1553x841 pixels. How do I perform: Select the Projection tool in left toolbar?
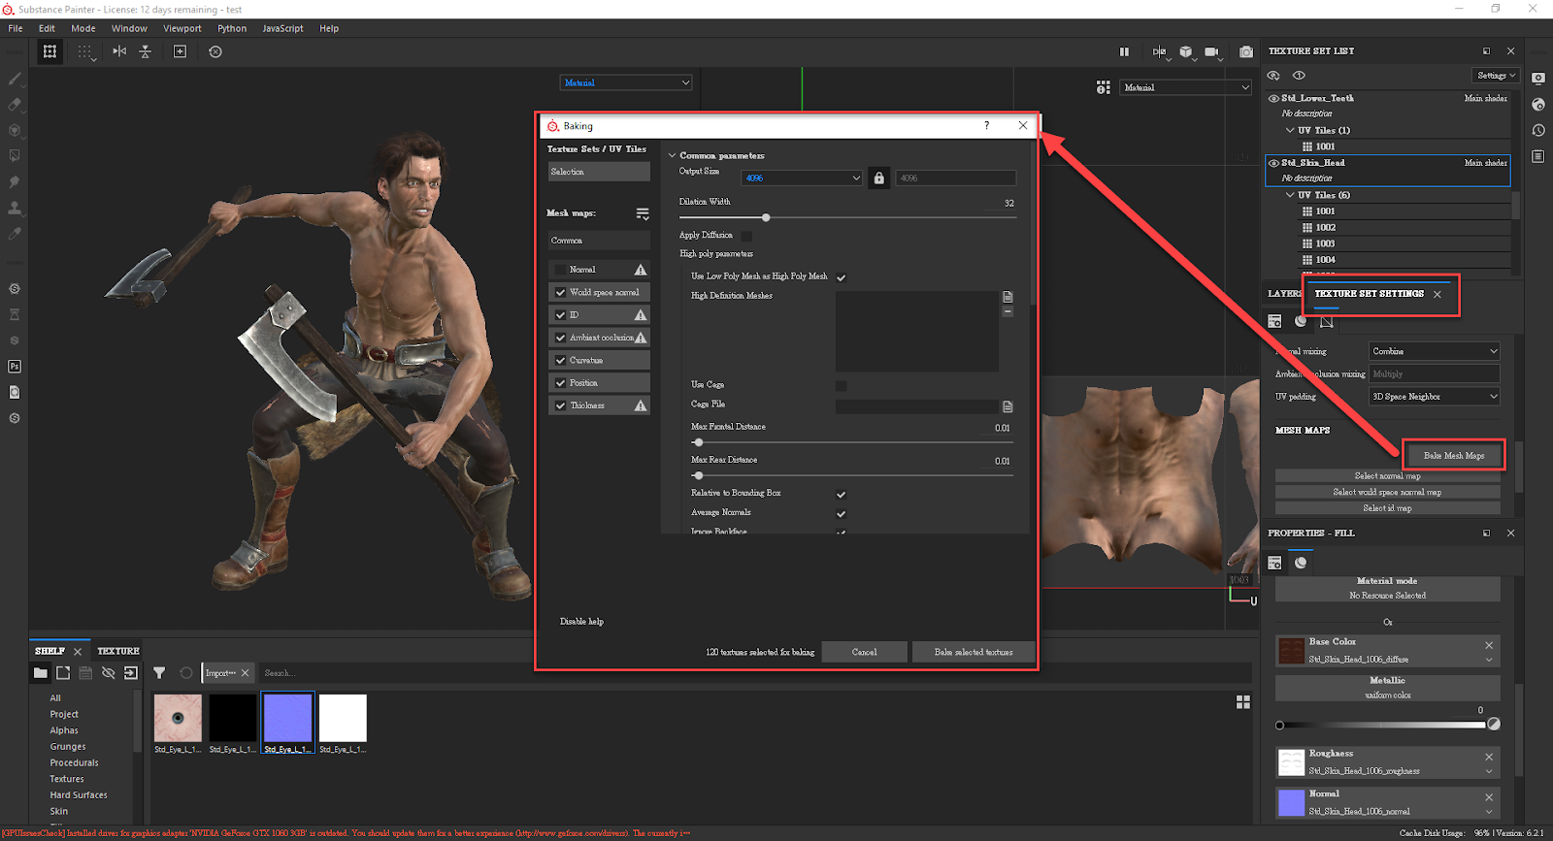(x=15, y=130)
